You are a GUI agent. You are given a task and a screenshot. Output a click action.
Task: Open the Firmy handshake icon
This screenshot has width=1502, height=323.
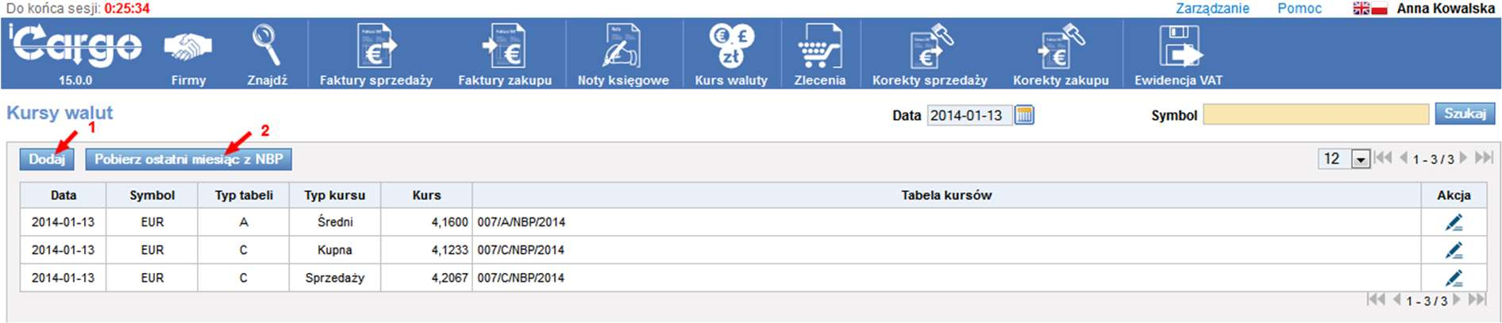188,48
